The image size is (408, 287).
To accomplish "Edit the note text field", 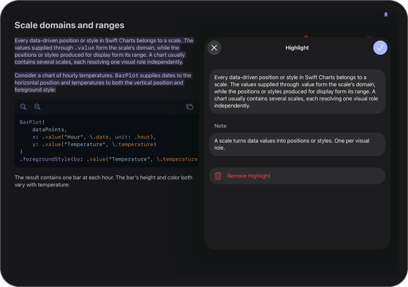I will click(297, 144).
